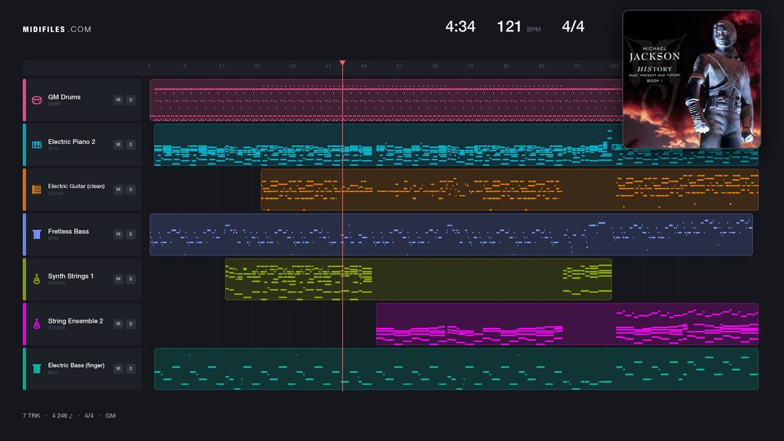Jump to bar 81 on the ruler
The width and height of the screenshot is (784, 441).
(x=506, y=66)
